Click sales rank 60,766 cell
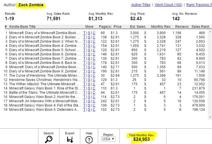This screenshot has width=212, height=144. (199, 80)
